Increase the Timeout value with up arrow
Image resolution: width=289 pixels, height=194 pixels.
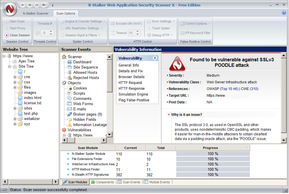click(138, 31)
